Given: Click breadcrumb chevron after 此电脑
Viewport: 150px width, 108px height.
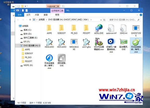Looking at the screenshot, I should point(47,20).
